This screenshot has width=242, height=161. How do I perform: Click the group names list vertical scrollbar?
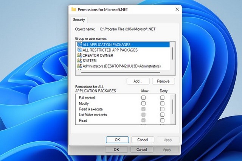(x=173, y=53)
